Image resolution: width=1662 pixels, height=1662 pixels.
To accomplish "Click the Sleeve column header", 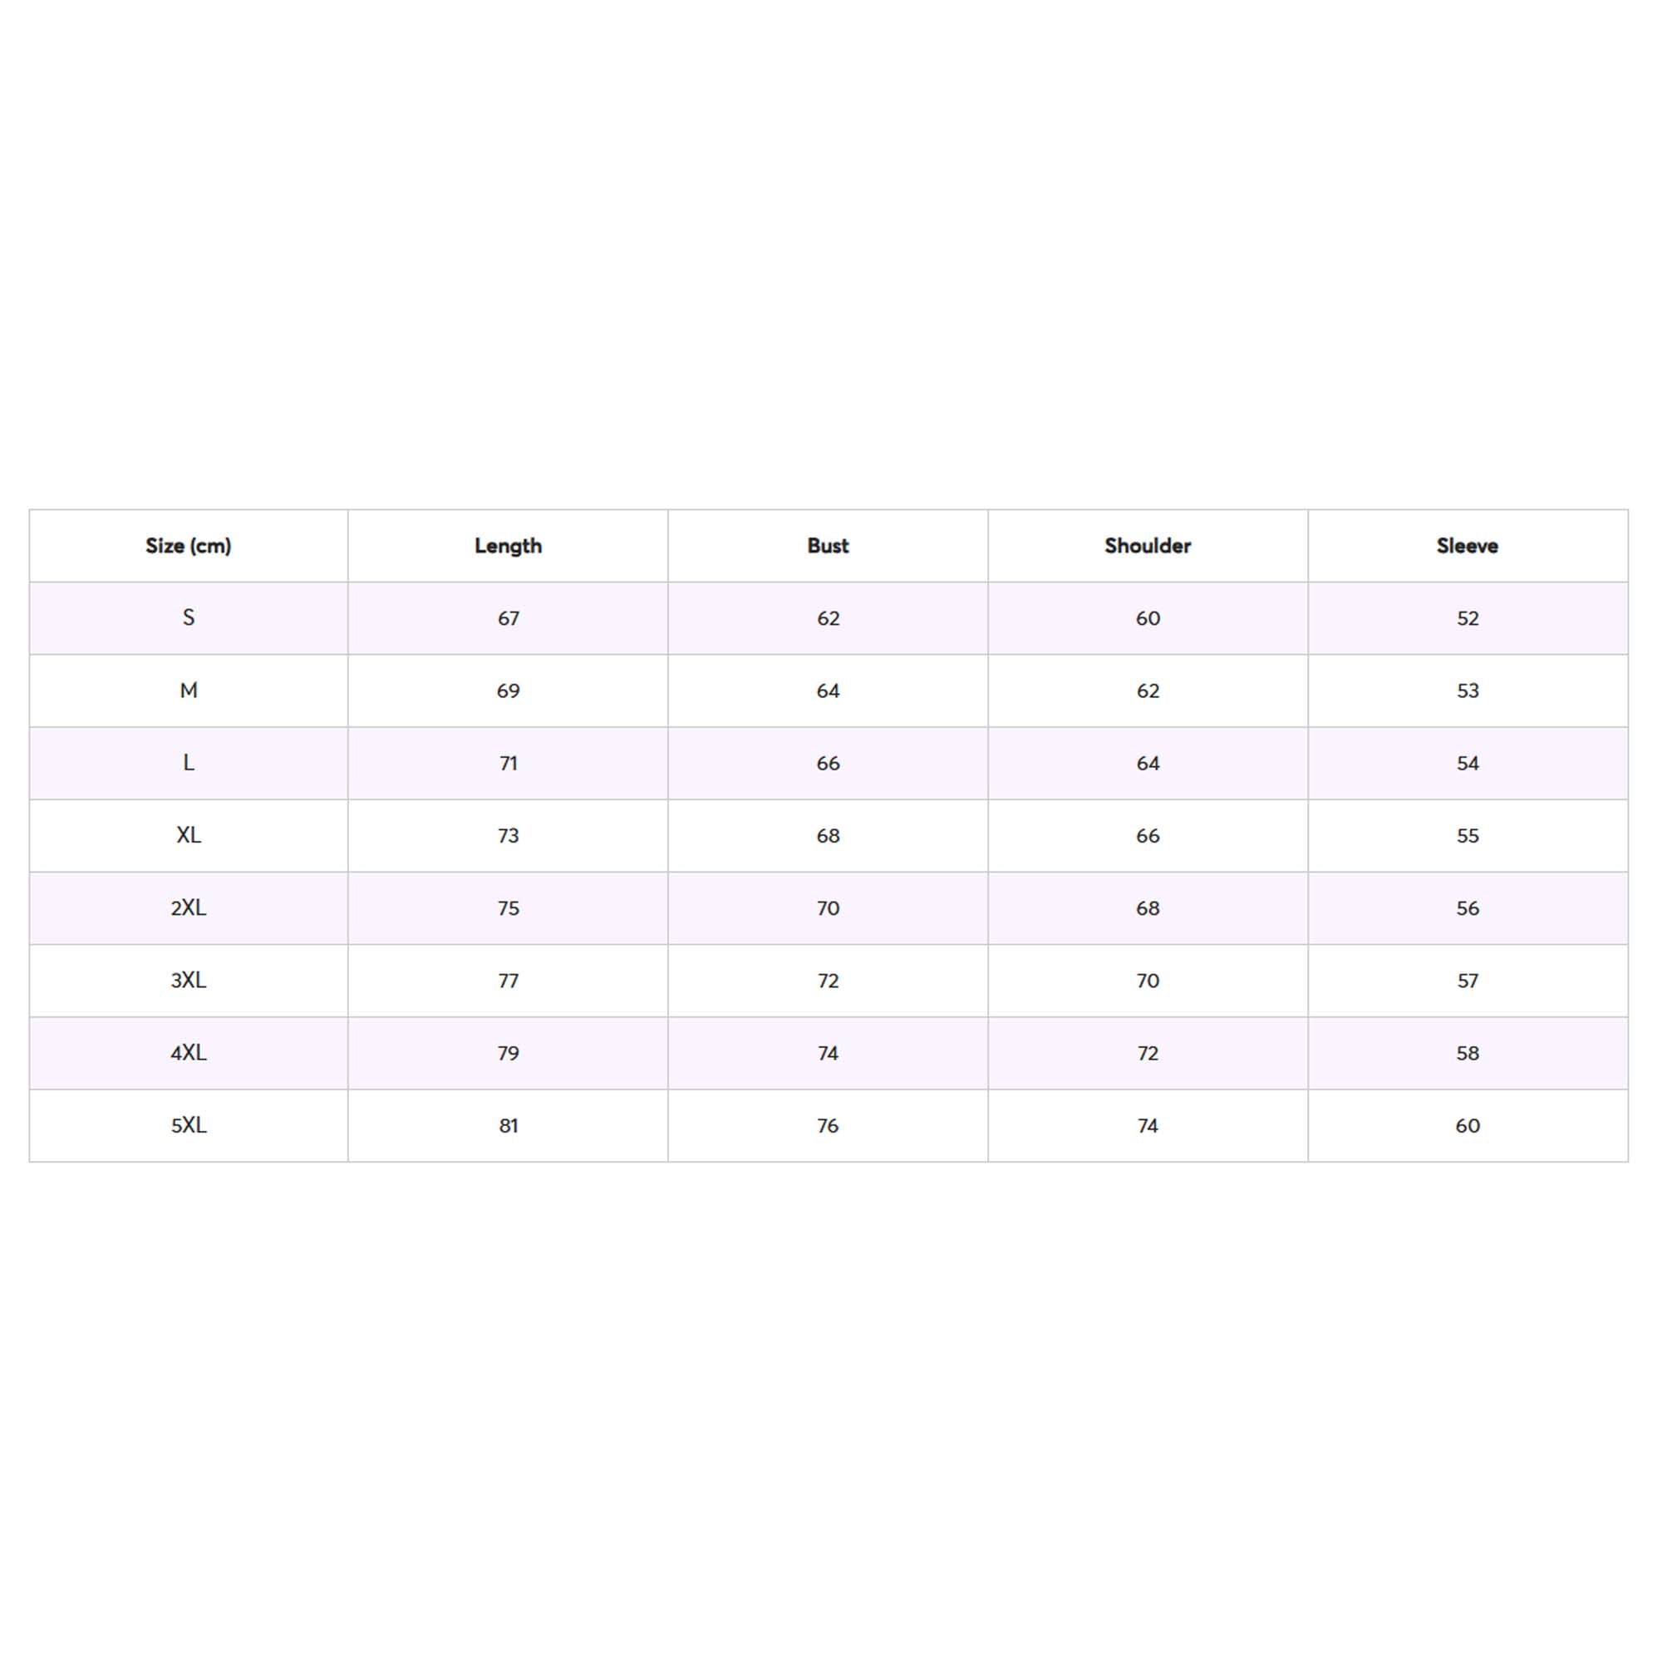I will pyautogui.click(x=1467, y=545).
